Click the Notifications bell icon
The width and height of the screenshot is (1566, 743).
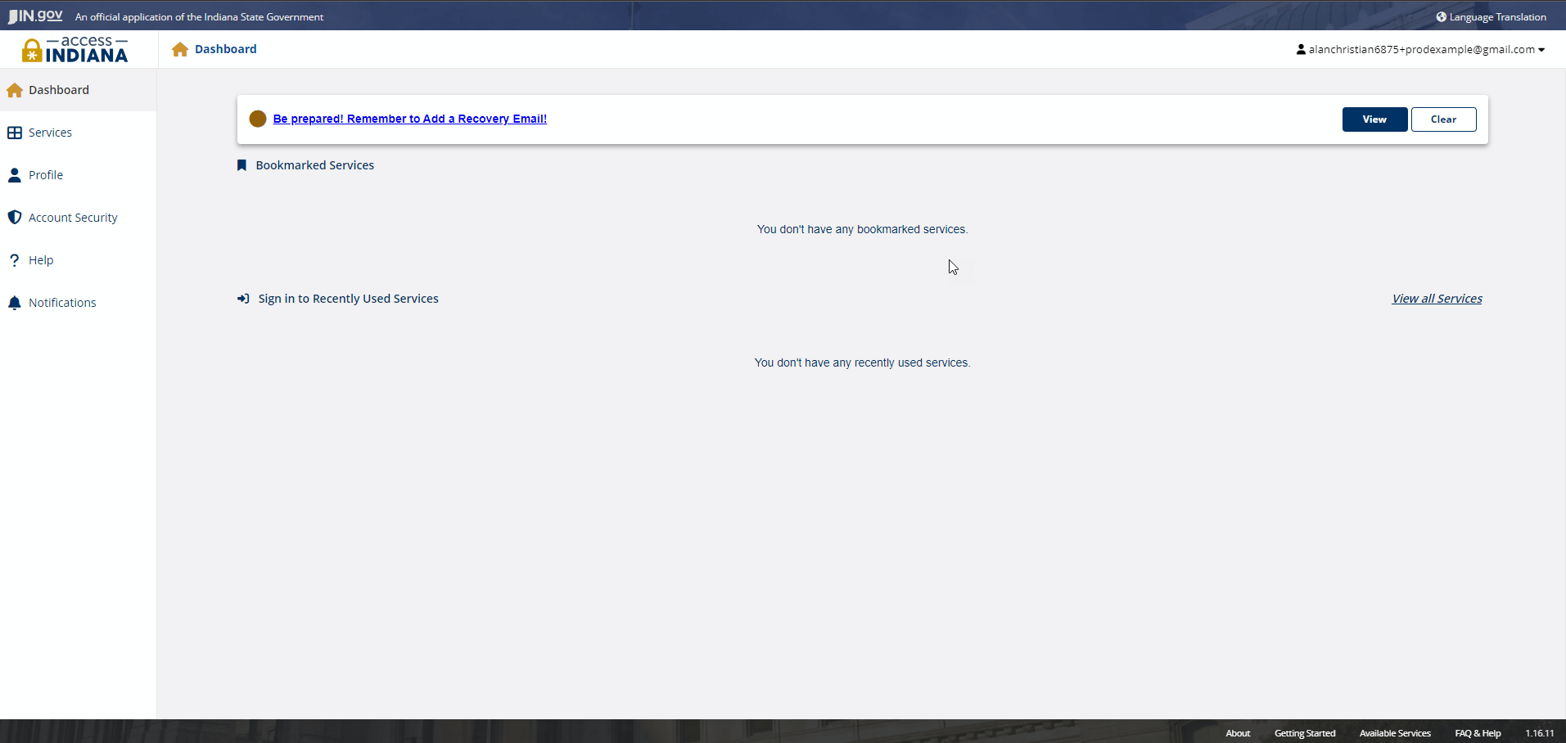tap(15, 303)
